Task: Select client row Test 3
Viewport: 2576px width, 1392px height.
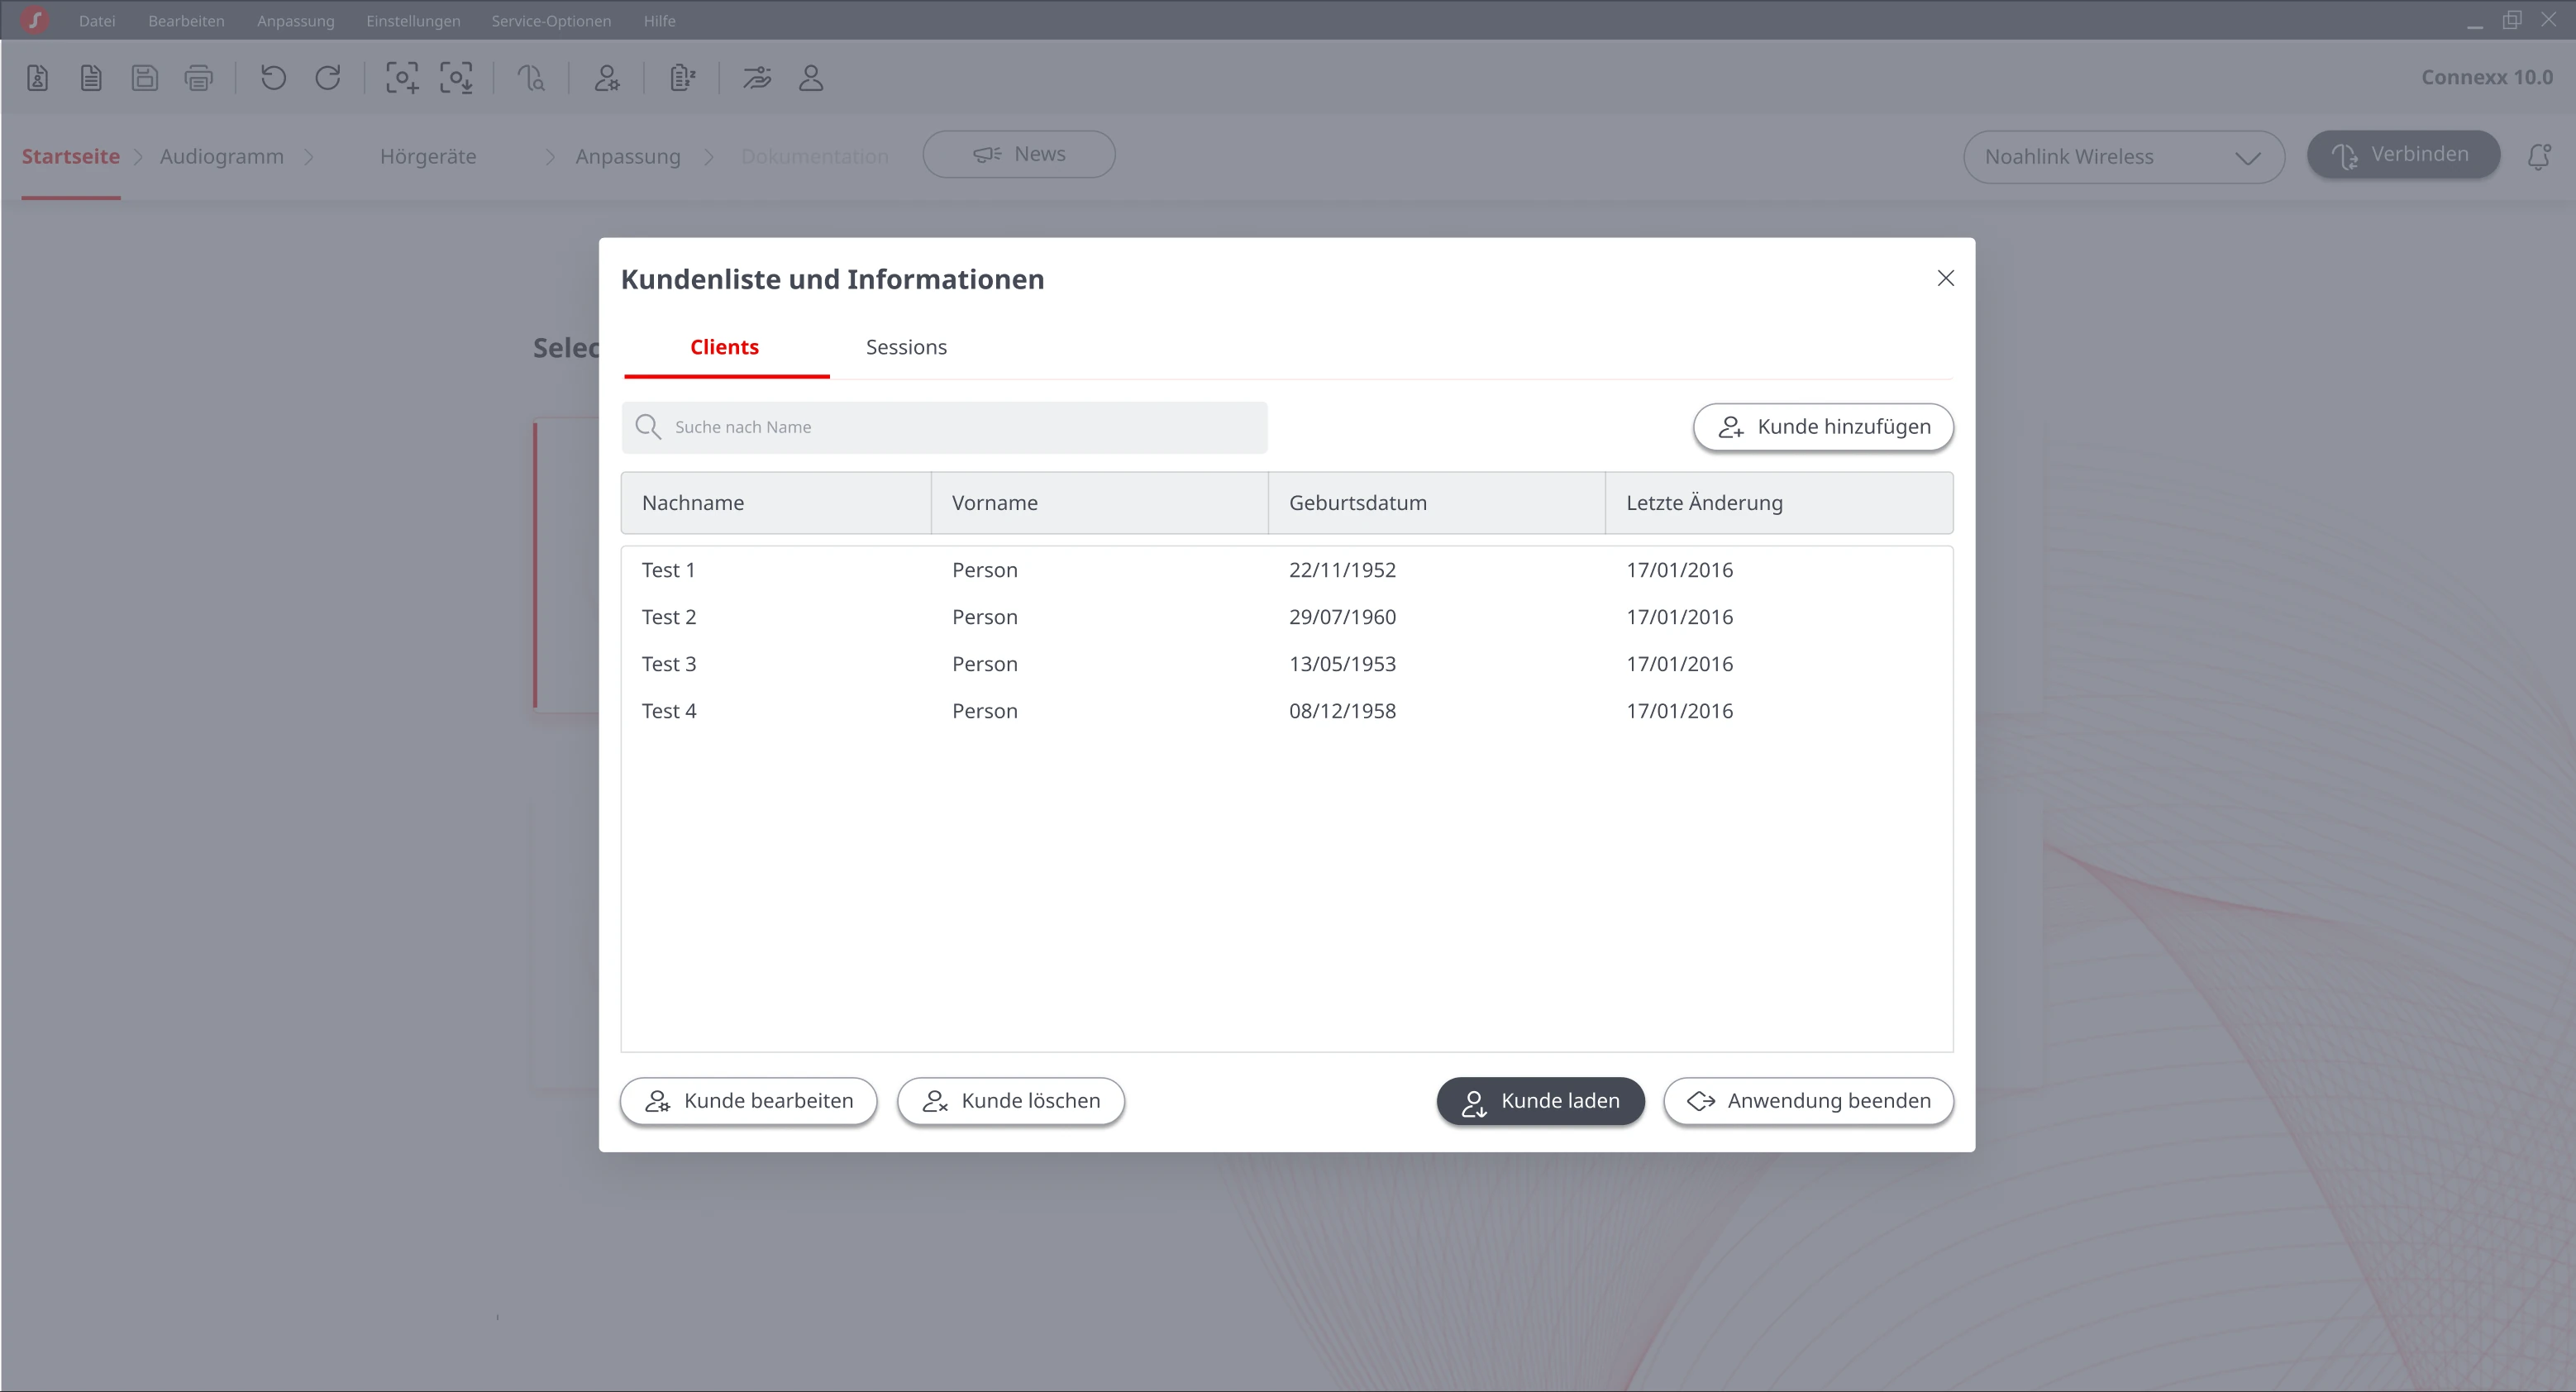Action: tap(1286, 664)
